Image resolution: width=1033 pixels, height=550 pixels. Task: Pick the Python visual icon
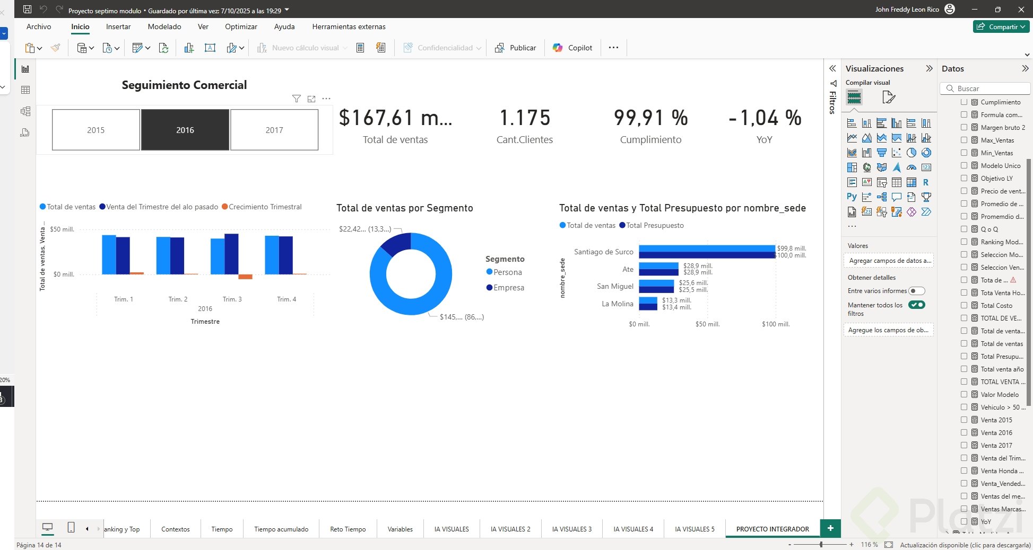point(852,197)
